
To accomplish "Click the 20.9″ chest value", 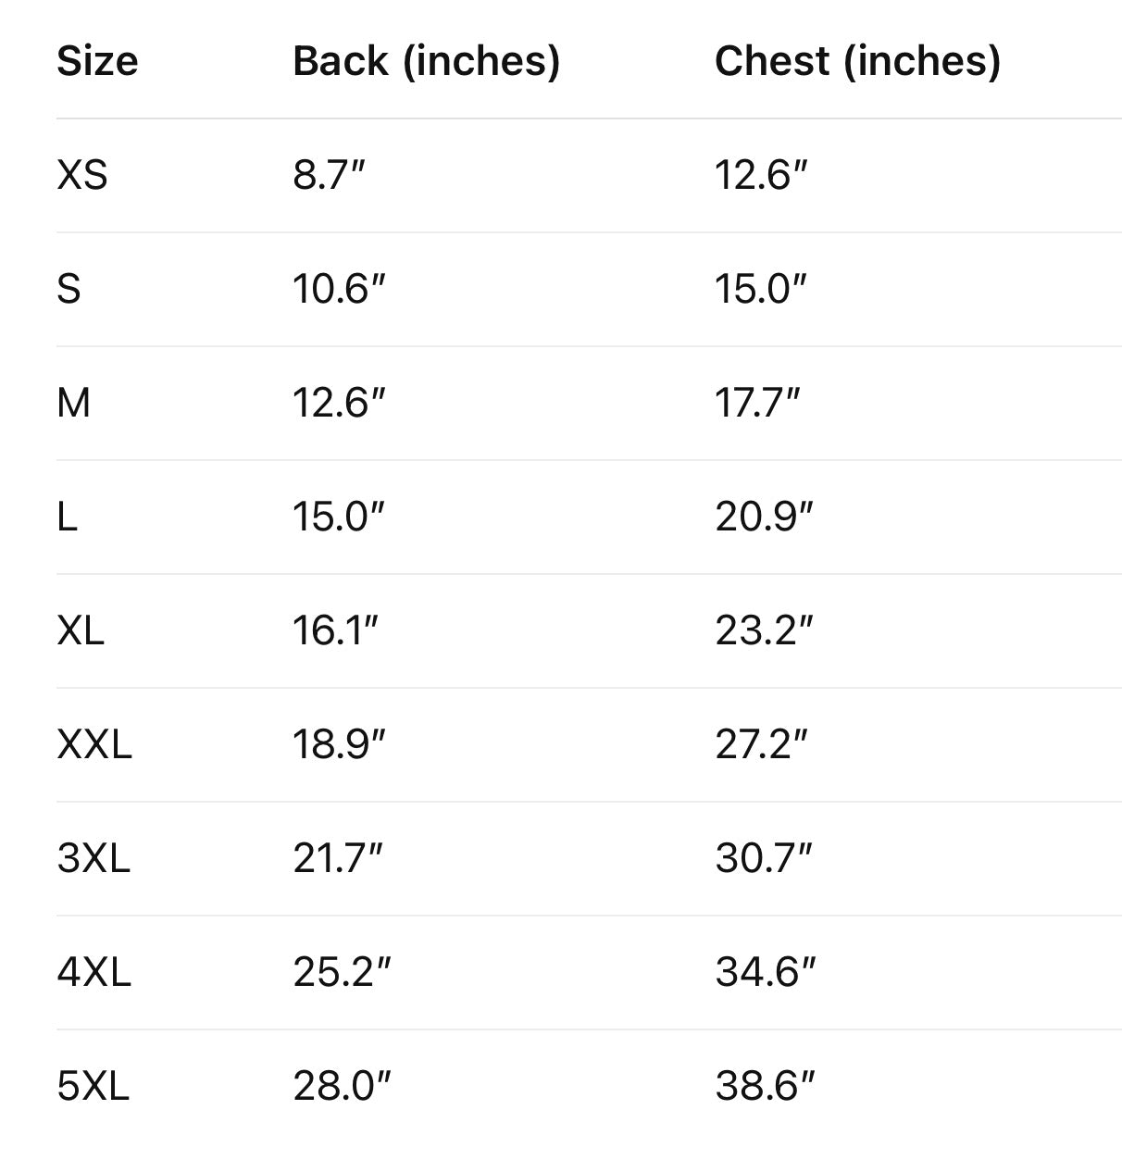I will (764, 517).
